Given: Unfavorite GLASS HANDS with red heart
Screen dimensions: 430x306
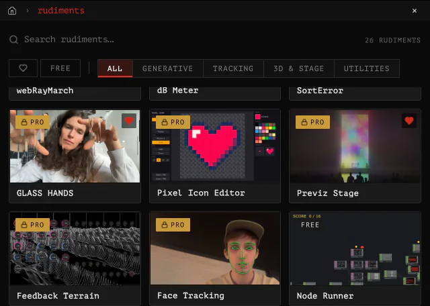Looking at the screenshot, I should click(129, 121).
